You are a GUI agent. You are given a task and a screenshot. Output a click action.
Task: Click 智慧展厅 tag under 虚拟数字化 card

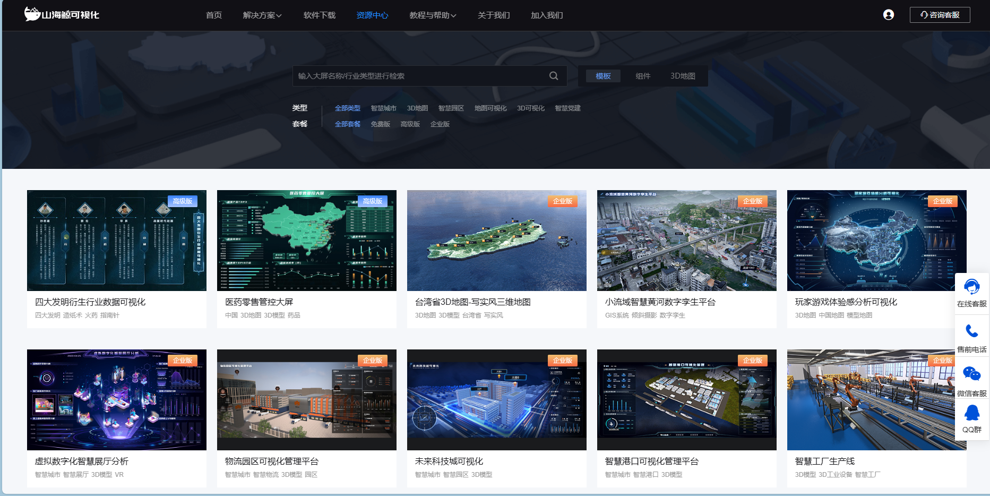[76, 475]
